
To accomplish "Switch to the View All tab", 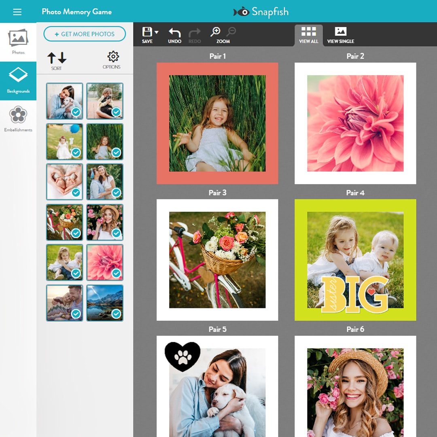I will (308, 34).
